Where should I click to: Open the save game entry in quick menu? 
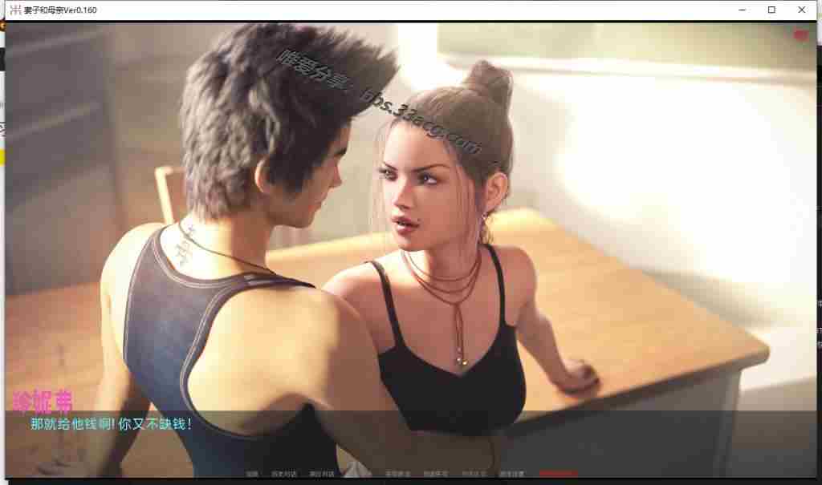(397, 474)
